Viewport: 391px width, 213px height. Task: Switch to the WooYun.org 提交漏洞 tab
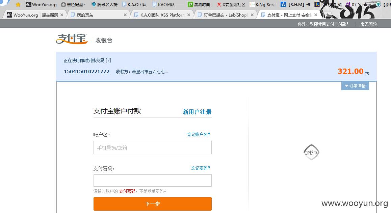tap(35, 15)
